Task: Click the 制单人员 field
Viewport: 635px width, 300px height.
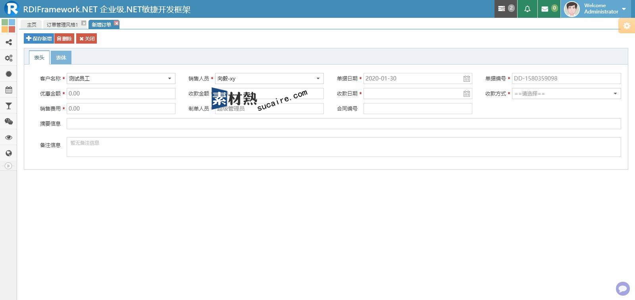Action: pyautogui.click(x=269, y=109)
